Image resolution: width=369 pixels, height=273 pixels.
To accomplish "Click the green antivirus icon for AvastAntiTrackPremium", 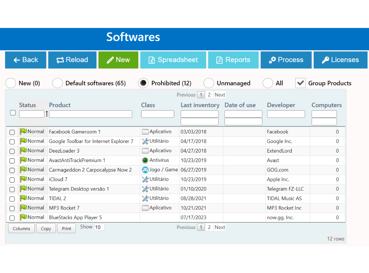I will [x=145, y=160].
